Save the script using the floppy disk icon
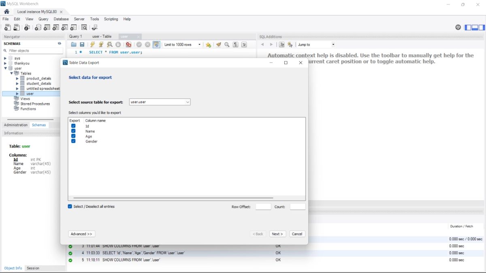Screen dimensions: 486x273 (82, 44)
